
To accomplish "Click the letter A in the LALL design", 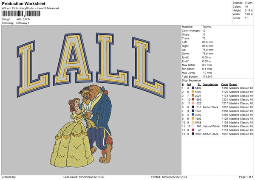I will tap(73, 59).
